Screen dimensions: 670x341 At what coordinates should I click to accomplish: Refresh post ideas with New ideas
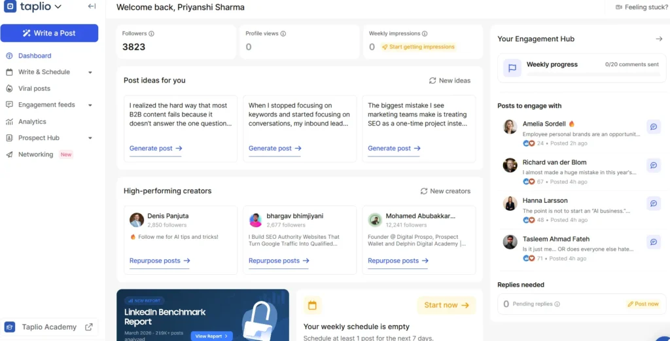pos(450,81)
